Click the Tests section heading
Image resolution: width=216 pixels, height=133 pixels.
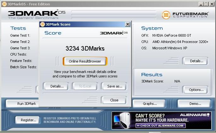click(x=18, y=28)
